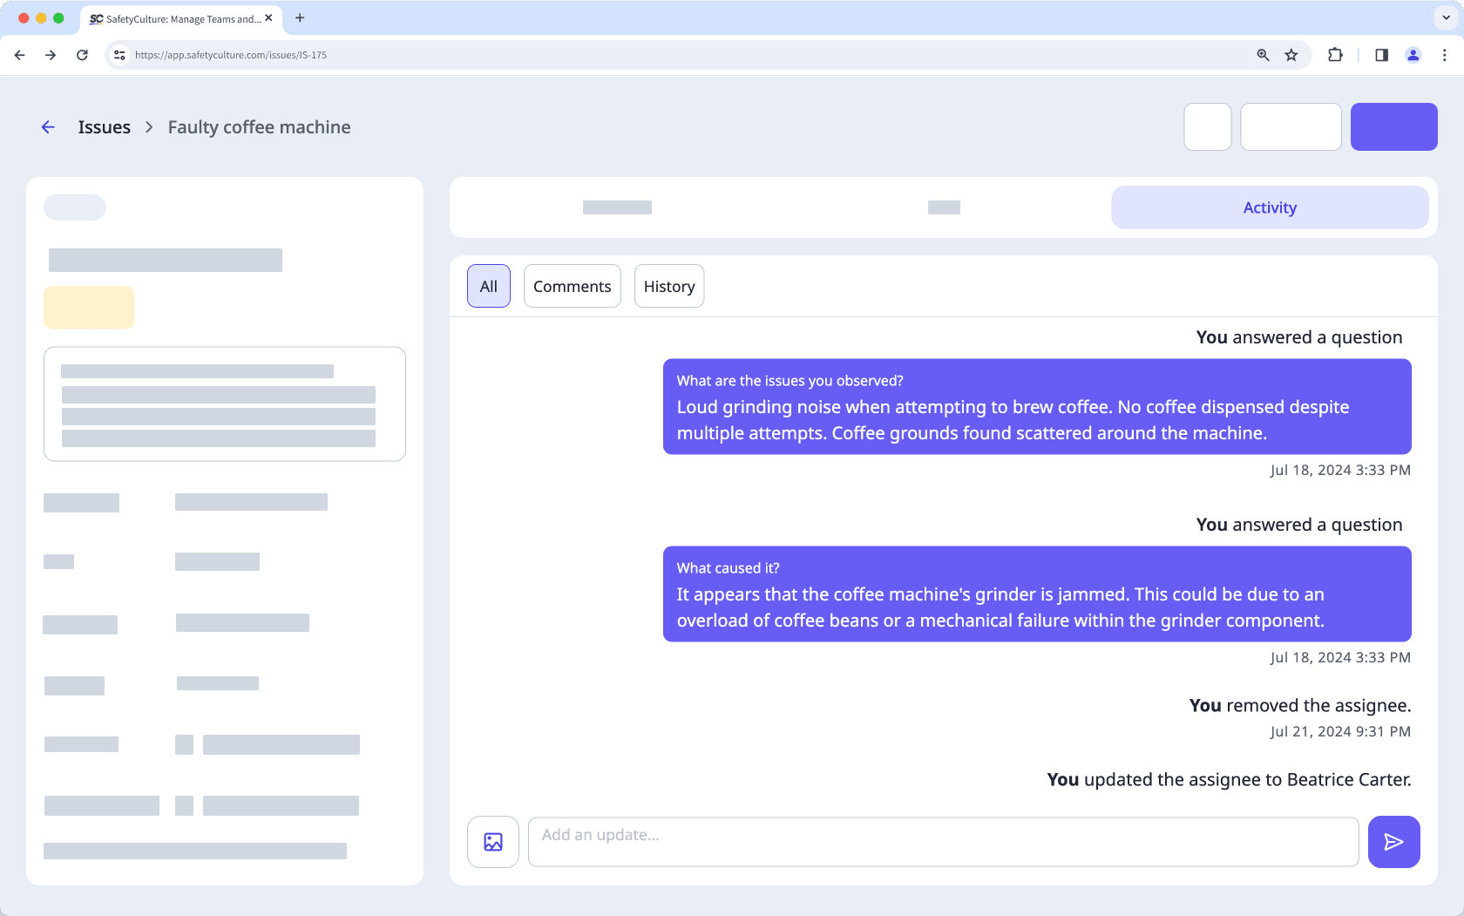Send the update with the paper plane button
Image resolution: width=1464 pixels, height=916 pixels.
(1393, 842)
